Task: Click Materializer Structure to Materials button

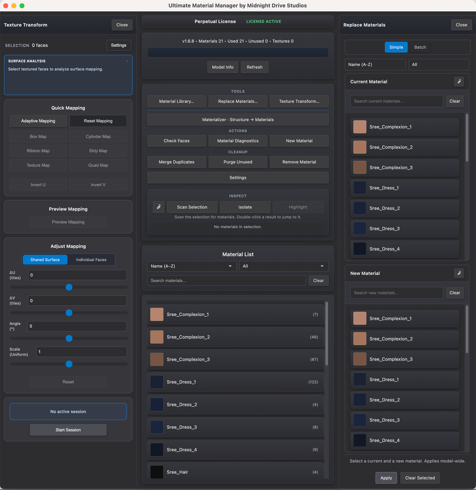Action: (x=238, y=120)
